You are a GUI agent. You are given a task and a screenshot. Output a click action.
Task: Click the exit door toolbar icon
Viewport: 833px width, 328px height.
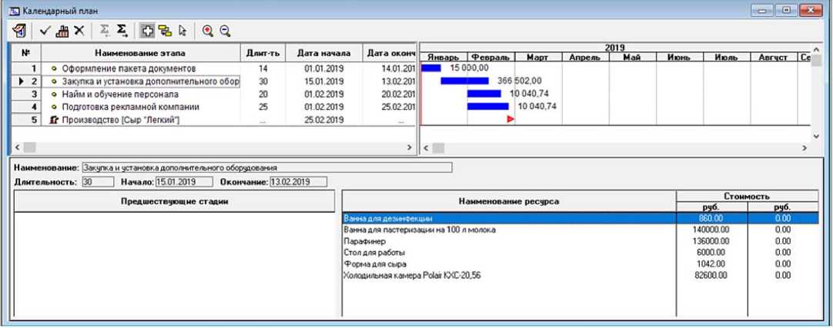point(19,31)
